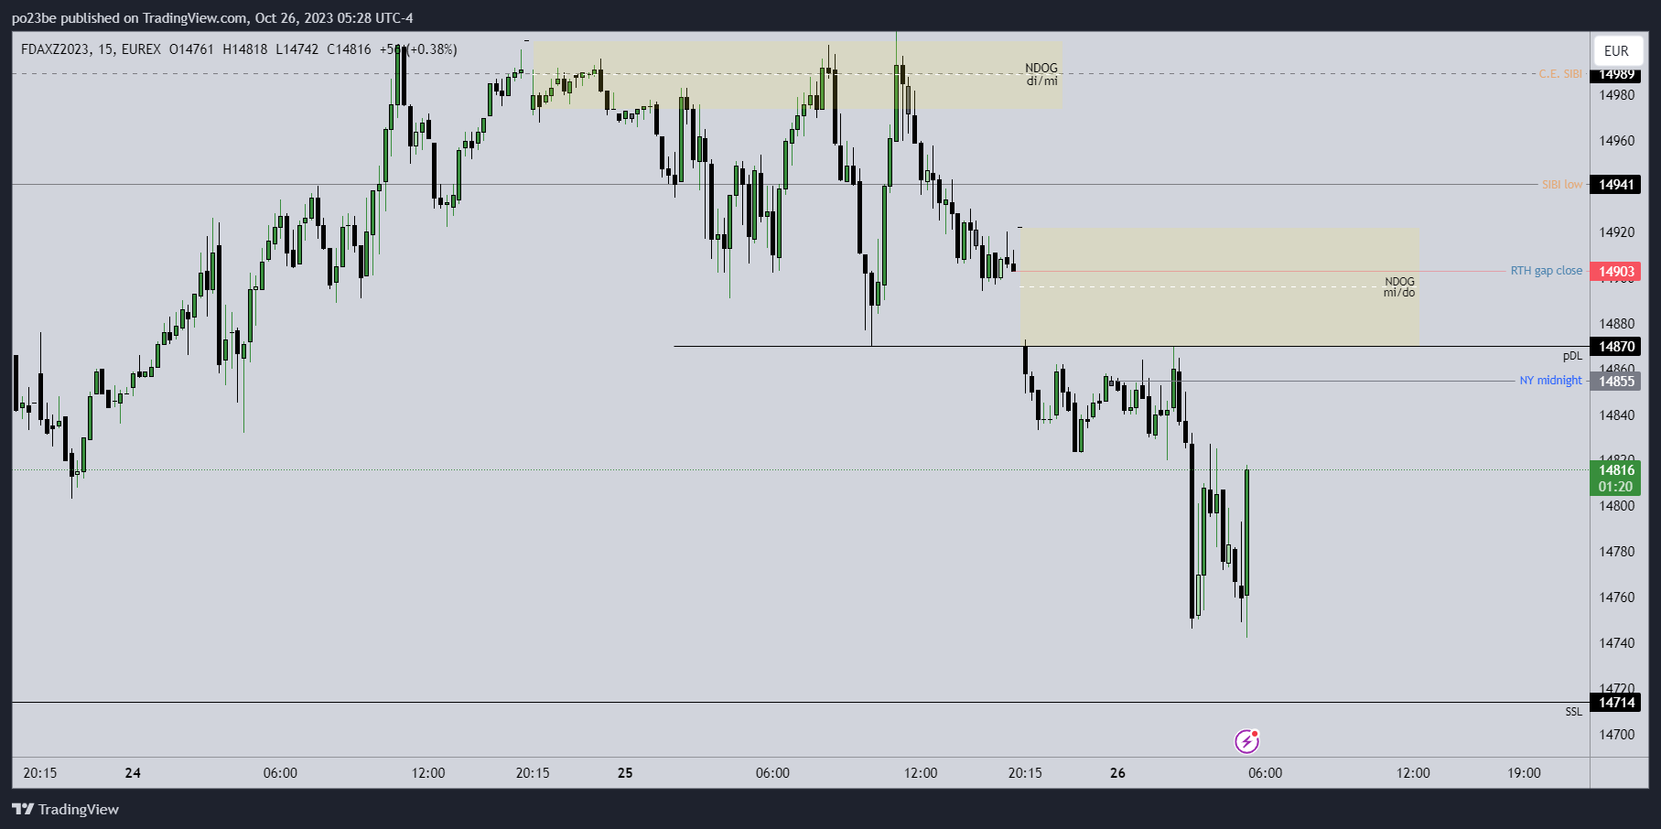Image resolution: width=1661 pixels, height=829 pixels.
Task: Click the RTH gap close label
Action: (1546, 271)
